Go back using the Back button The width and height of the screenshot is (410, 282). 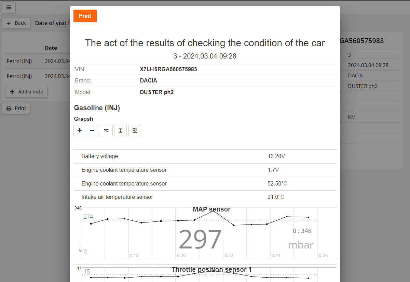16,23
